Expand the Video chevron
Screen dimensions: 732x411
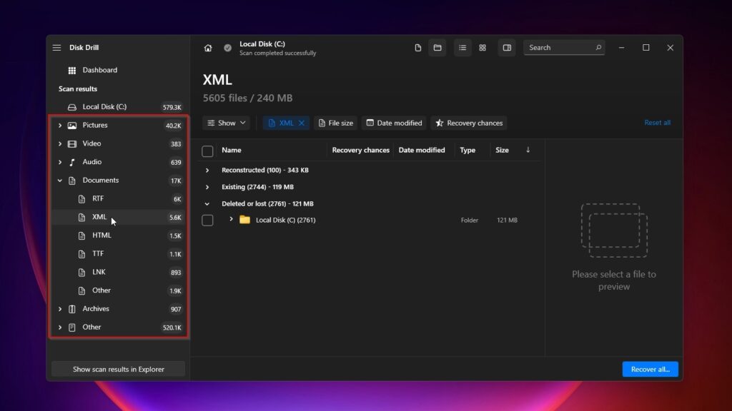(60, 143)
